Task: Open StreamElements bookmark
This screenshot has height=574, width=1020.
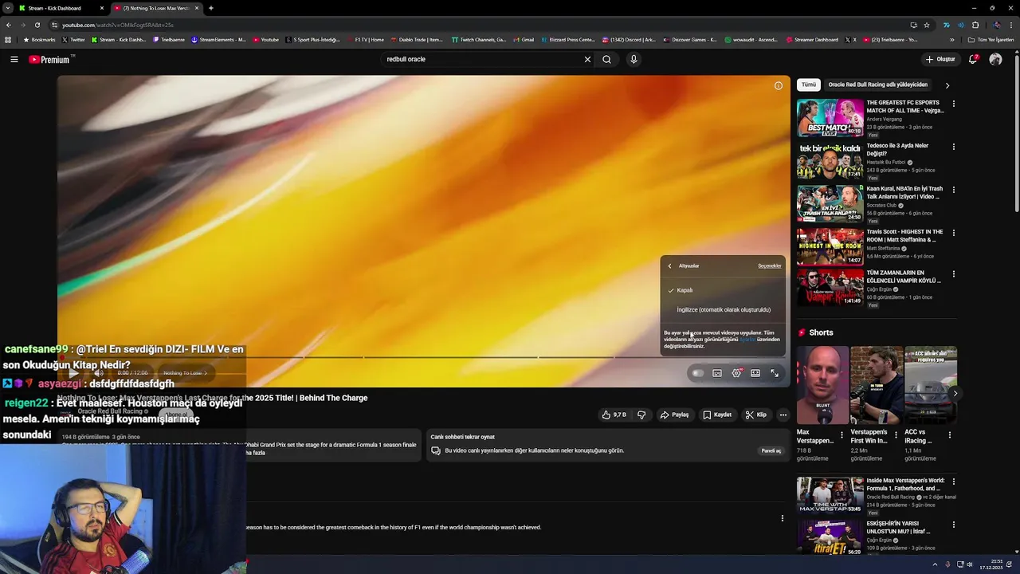Action: (218, 39)
